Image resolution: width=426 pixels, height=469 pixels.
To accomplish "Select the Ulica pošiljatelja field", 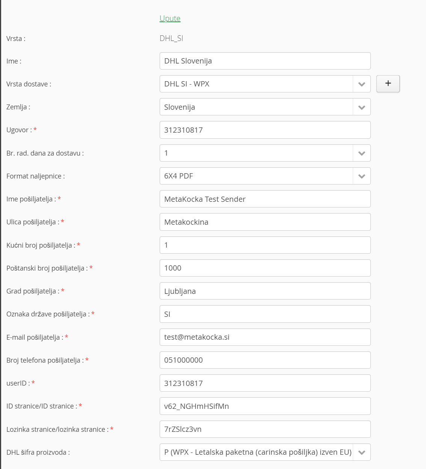I will pos(265,222).
